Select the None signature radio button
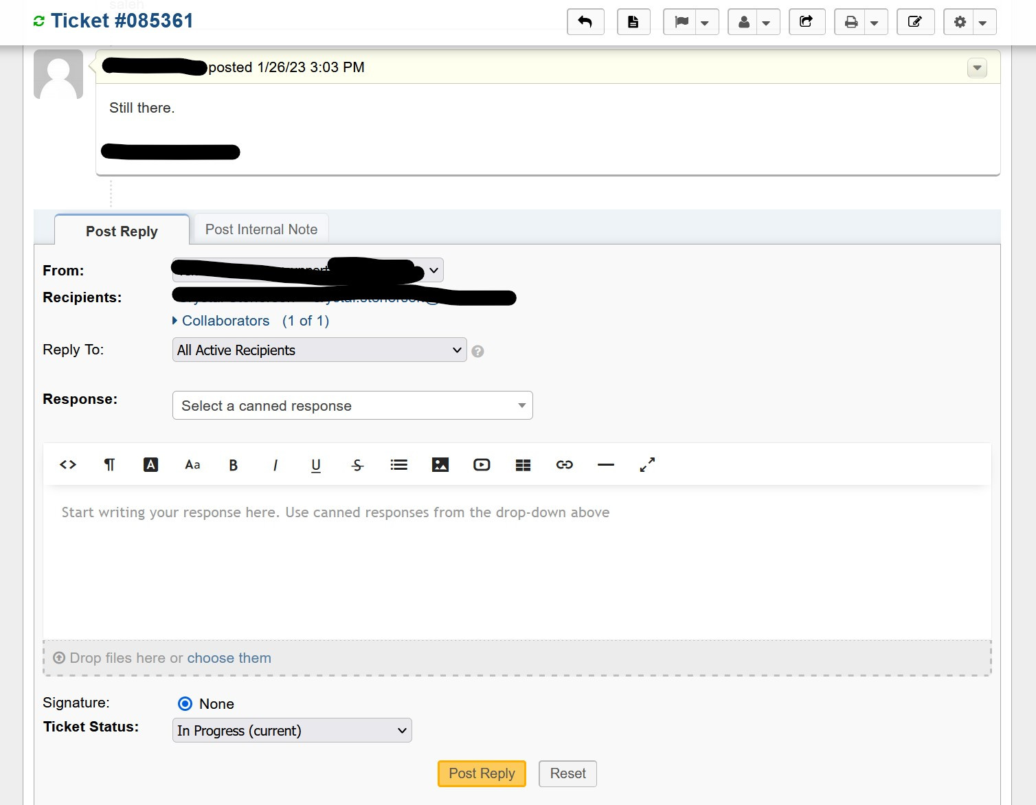This screenshot has width=1036, height=805. coord(185,703)
